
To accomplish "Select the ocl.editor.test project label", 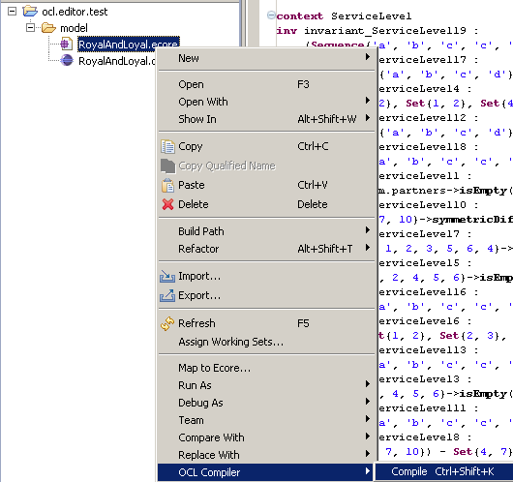I will 75,12.
